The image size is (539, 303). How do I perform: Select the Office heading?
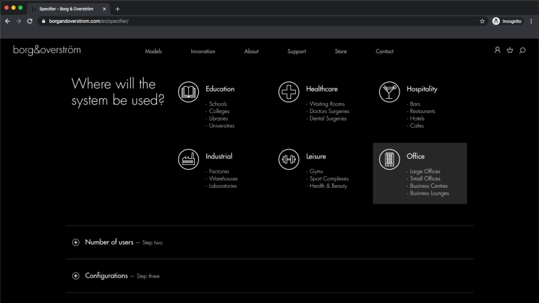[416, 156]
